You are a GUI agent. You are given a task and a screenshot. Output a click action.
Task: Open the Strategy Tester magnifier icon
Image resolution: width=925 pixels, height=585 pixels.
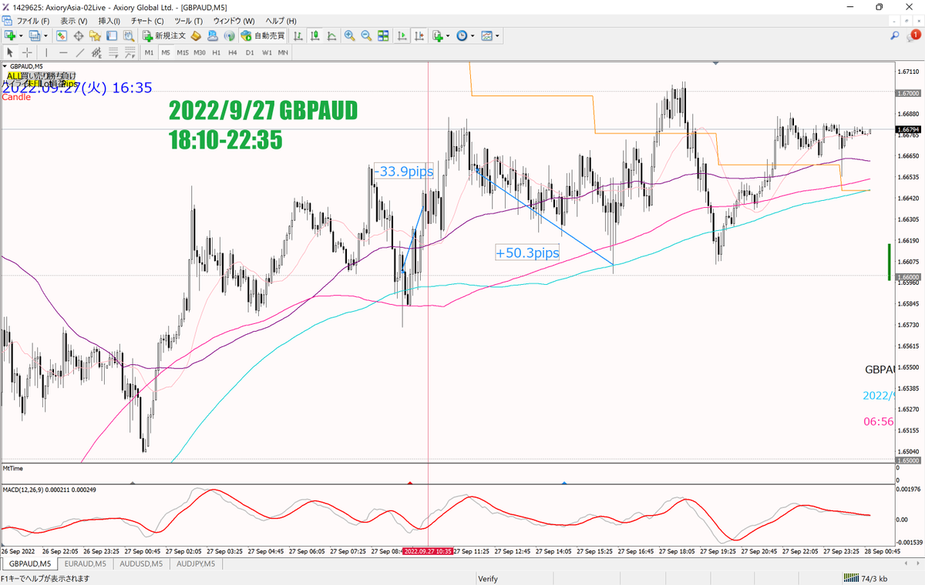(x=128, y=35)
